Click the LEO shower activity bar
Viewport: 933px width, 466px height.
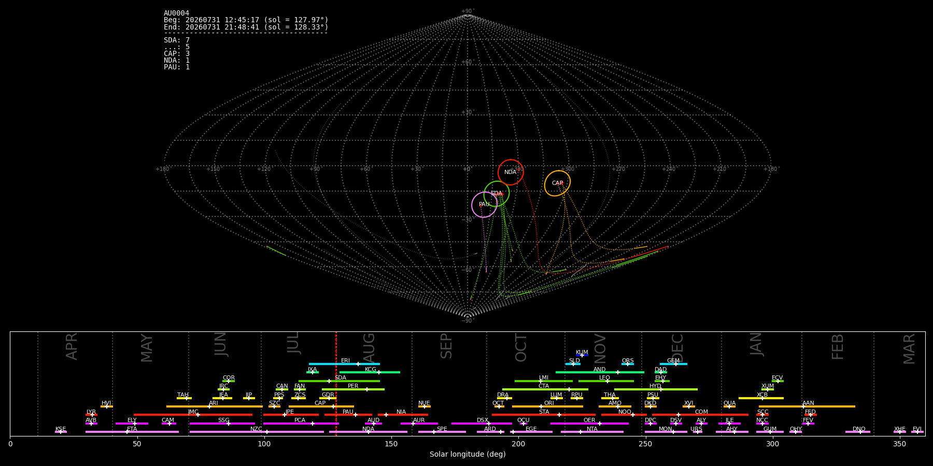[606, 381]
